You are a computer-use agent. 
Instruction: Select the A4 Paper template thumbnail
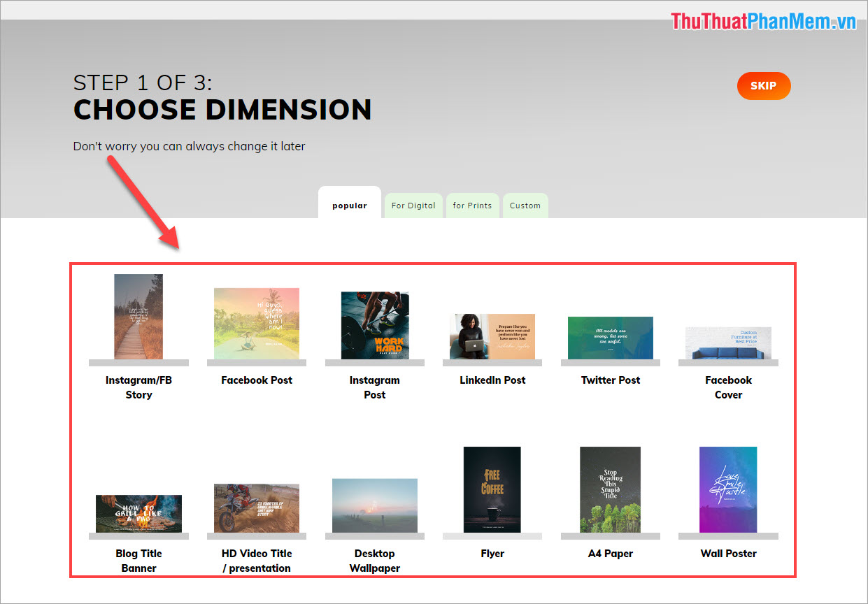611,489
